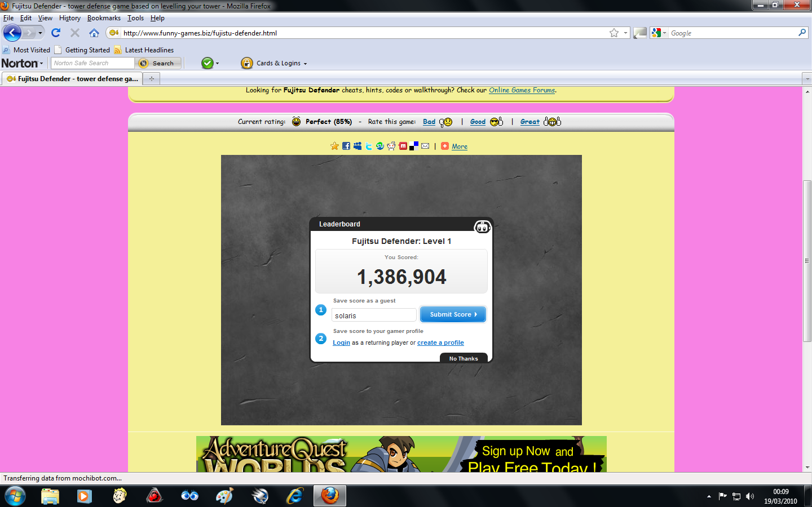Viewport: 812px width, 507px height.
Task: Open the Cards & Logins vault icon
Action: point(247,63)
